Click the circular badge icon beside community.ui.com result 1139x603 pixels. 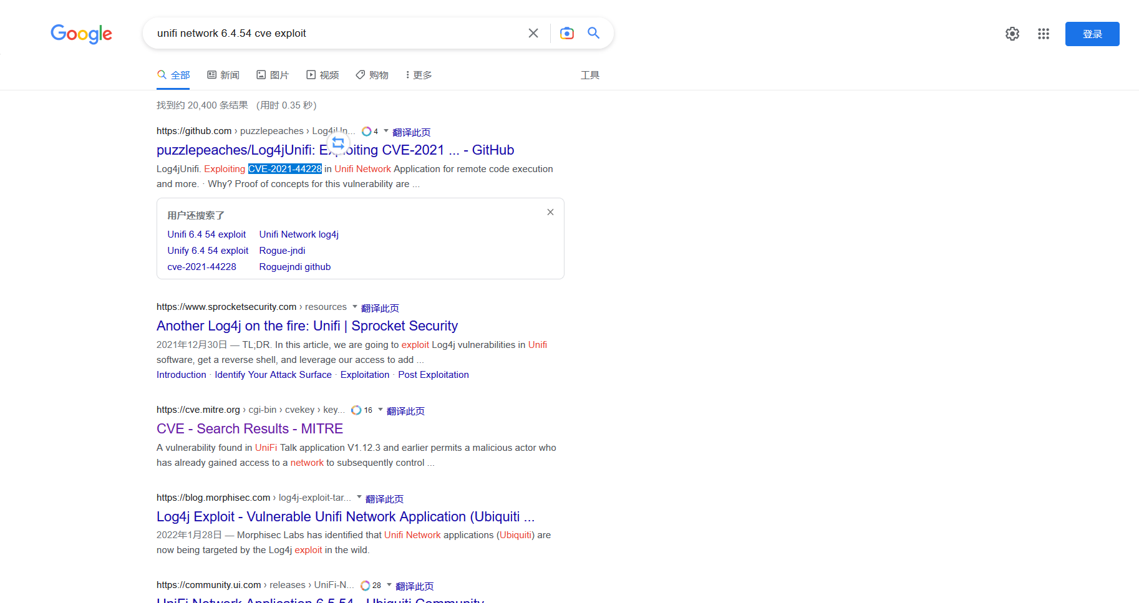click(366, 586)
